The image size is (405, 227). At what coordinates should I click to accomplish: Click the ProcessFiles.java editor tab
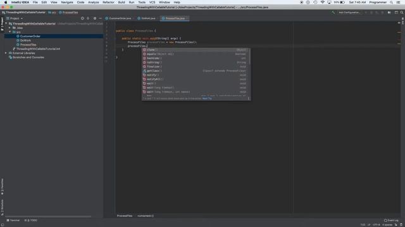point(175,18)
